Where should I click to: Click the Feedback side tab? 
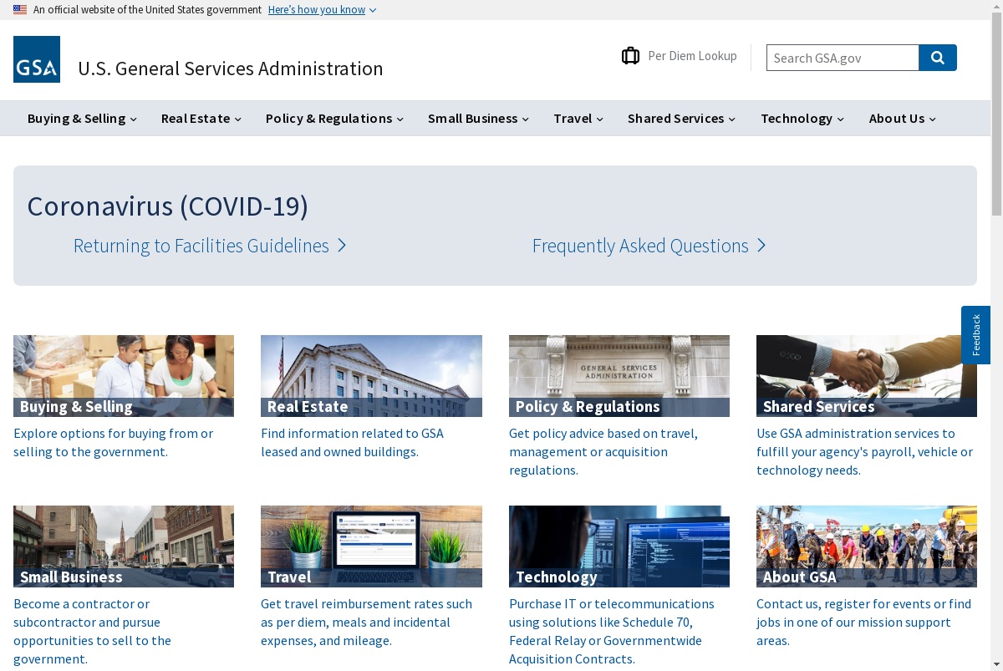pos(975,334)
